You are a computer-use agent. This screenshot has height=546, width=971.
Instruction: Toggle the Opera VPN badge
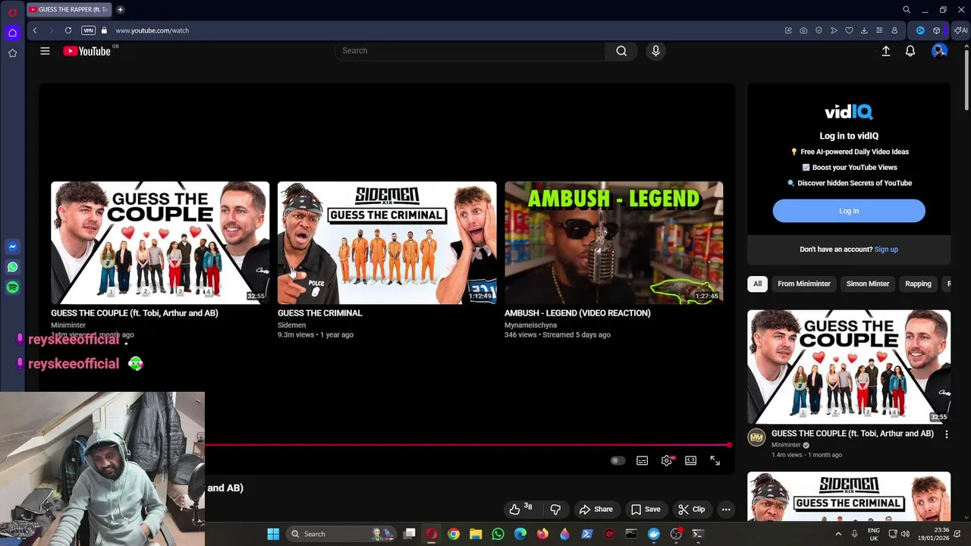(88, 30)
